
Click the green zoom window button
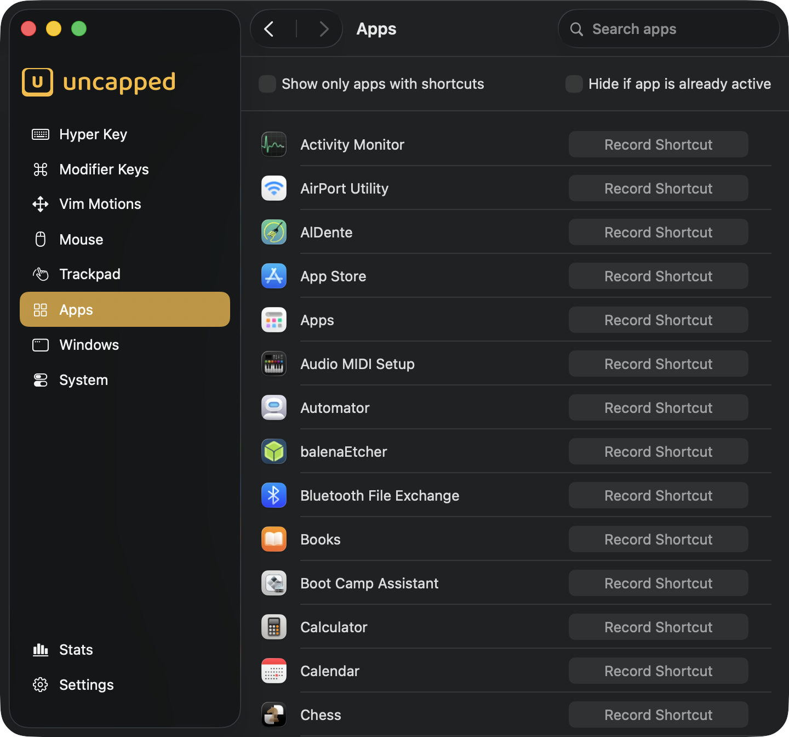79,29
